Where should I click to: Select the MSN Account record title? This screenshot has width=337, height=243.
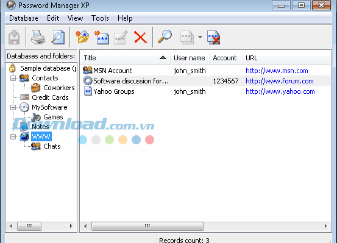coord(112,71)
